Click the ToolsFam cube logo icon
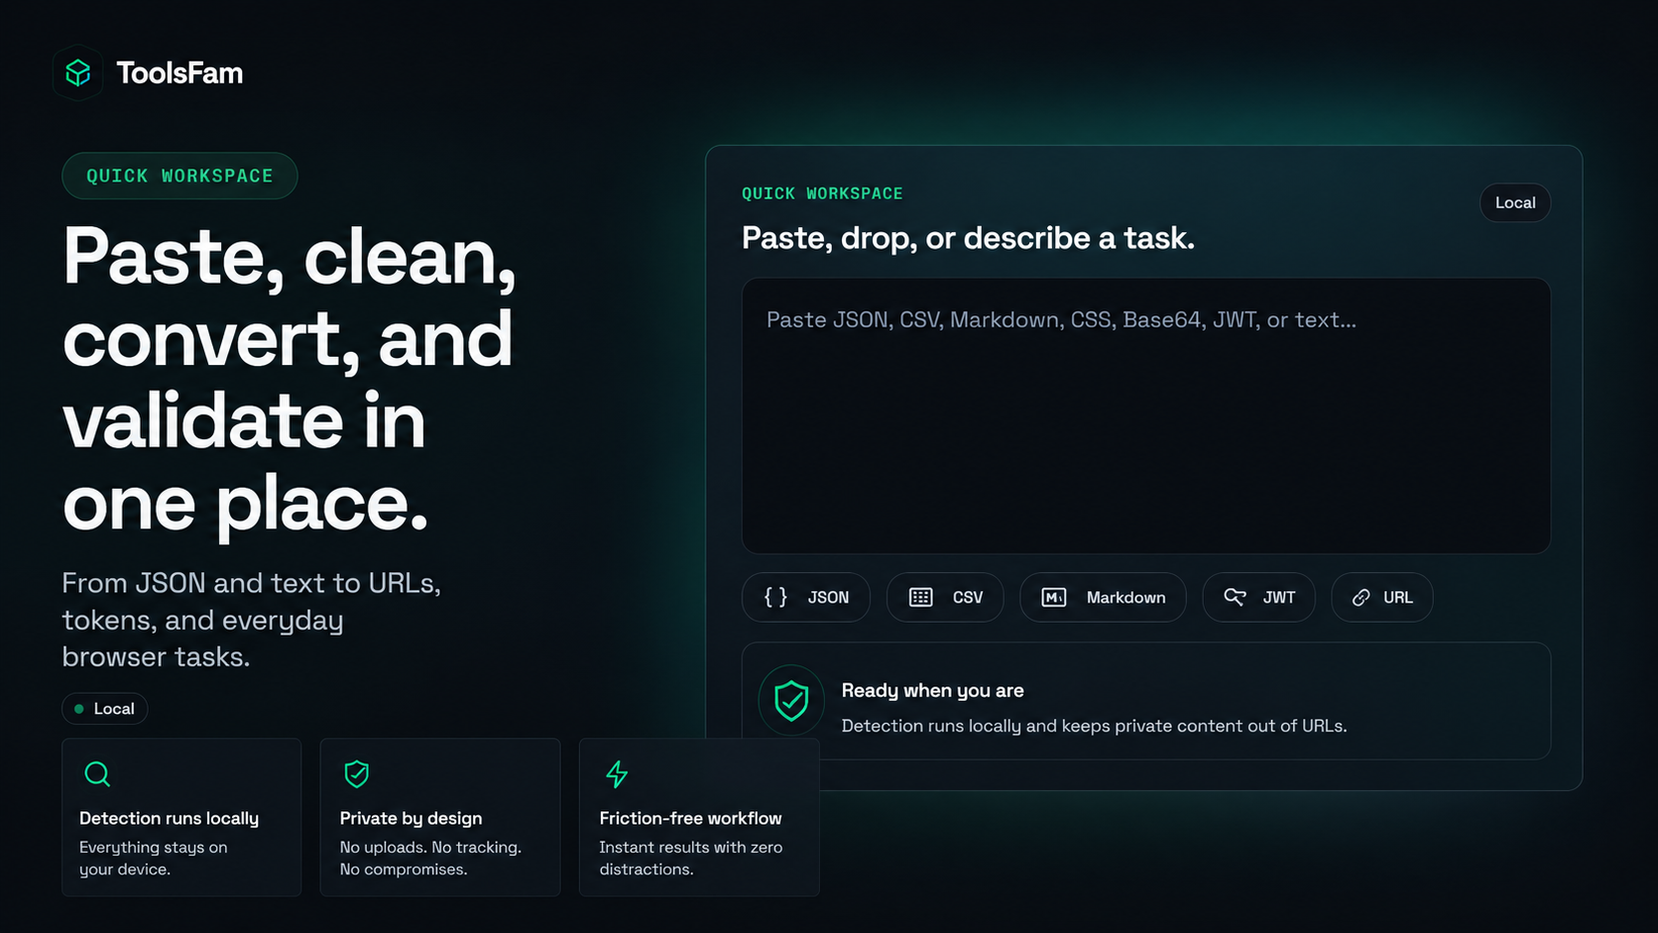The height and width of the screenshot is (933, 1658). tap(78, 72)
